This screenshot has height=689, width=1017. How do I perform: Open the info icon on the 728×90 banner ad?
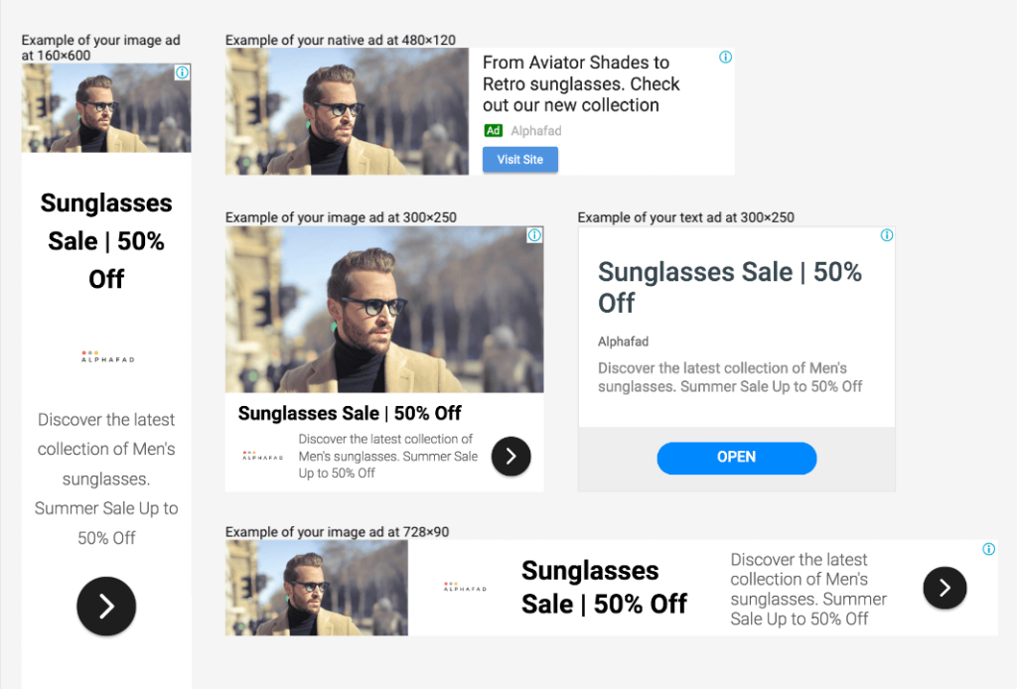pyautogui.click(x=988, y=549)
